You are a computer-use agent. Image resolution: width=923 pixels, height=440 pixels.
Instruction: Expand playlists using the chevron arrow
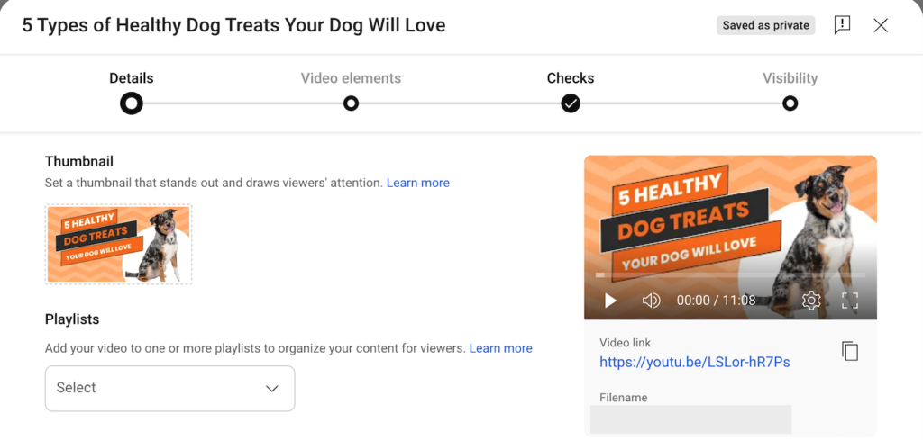point(271,389)
